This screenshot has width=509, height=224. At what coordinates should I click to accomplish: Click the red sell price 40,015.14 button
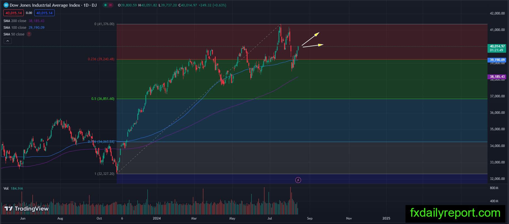click(14, 13)
